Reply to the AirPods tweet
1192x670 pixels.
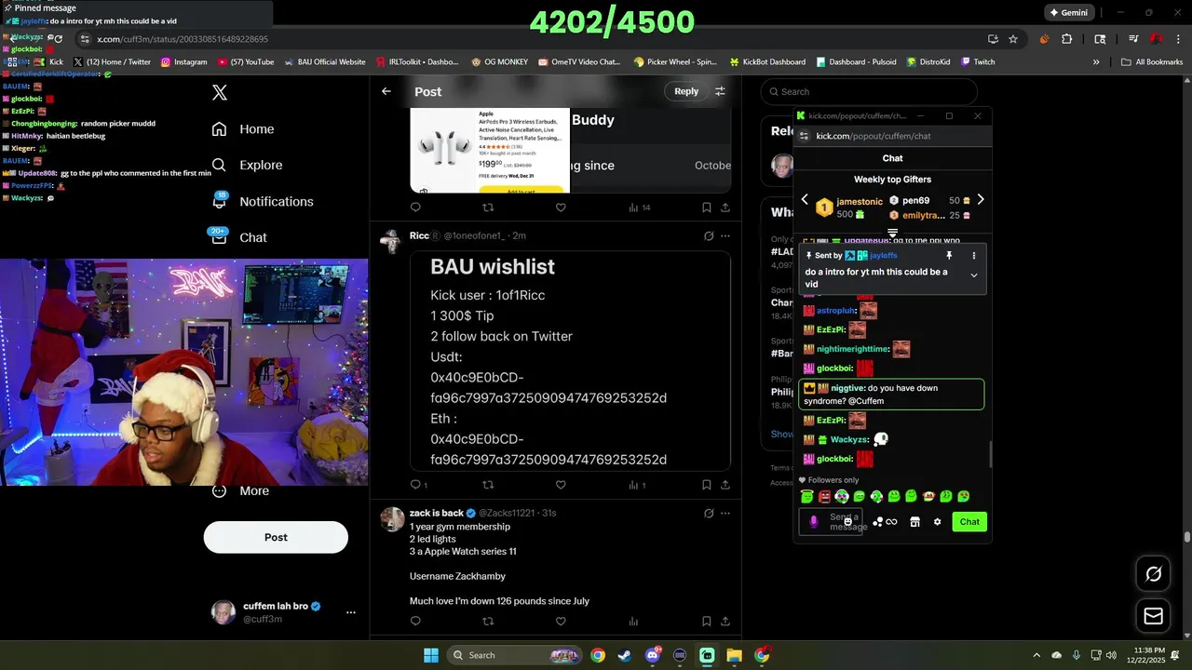415,208
